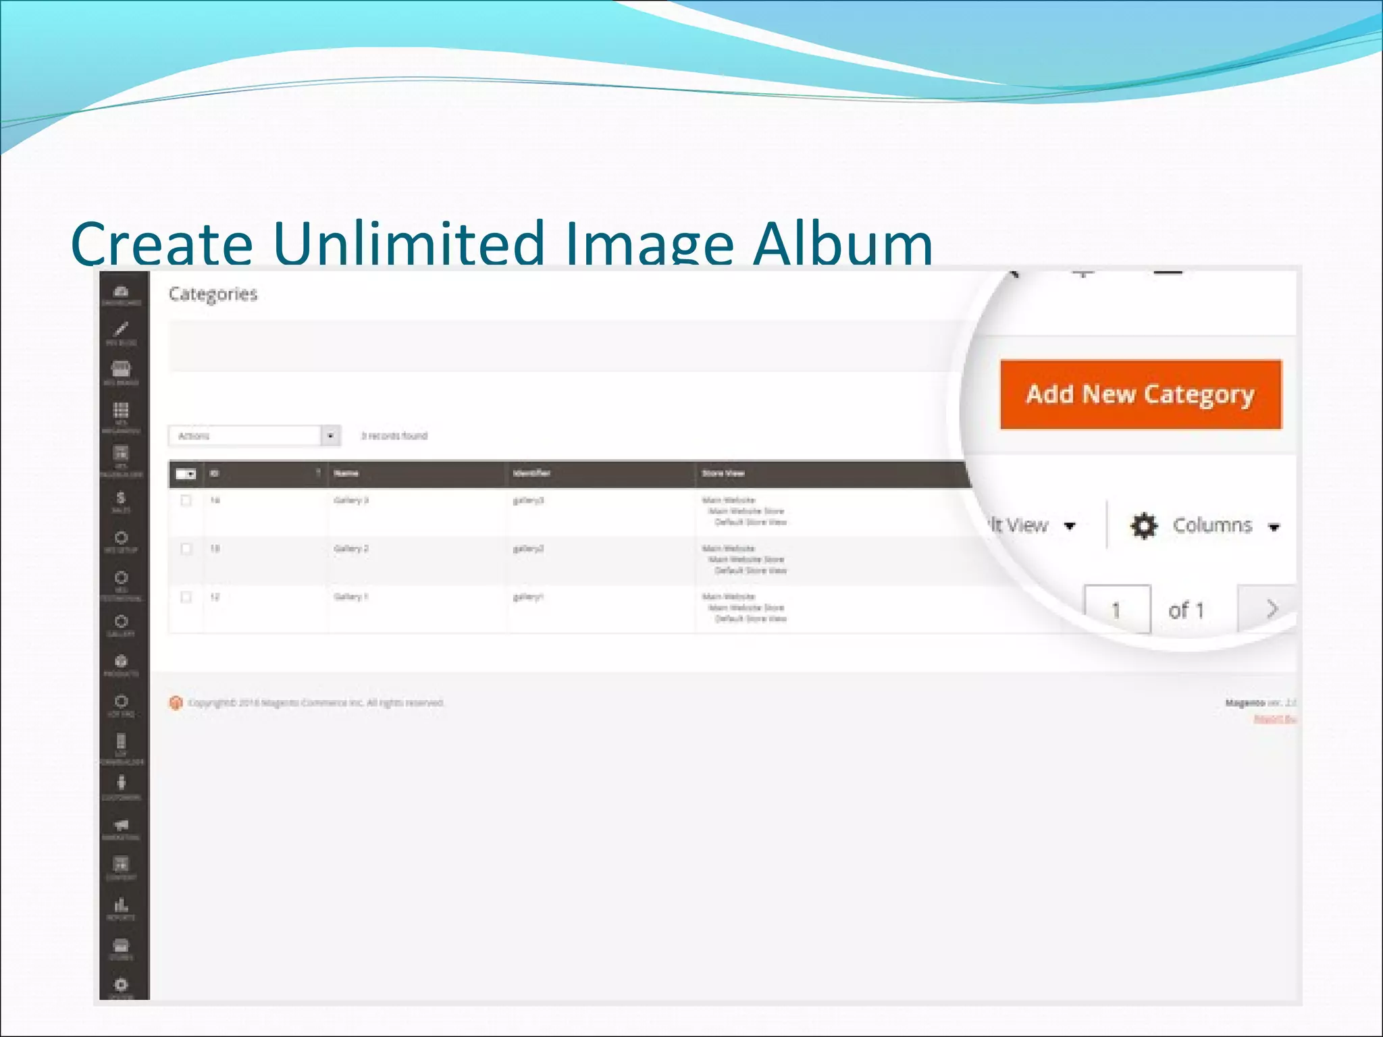Open the Stores sidebar icon
This screenshot has width=1383, height=1037.
[x=122, y=949]
